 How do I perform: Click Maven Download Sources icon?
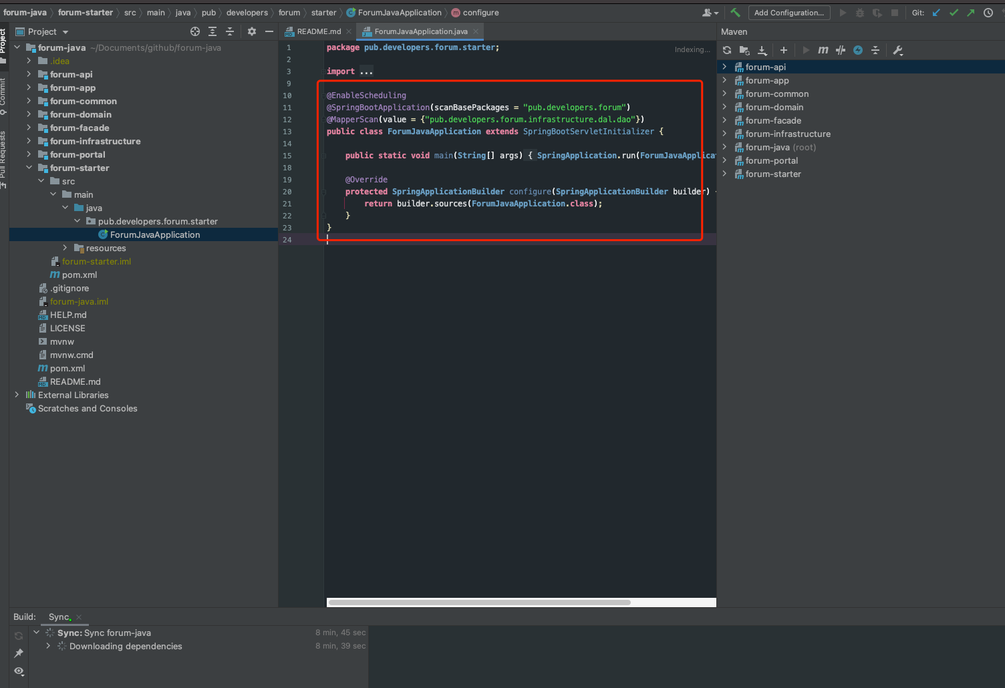click(762, 50)
